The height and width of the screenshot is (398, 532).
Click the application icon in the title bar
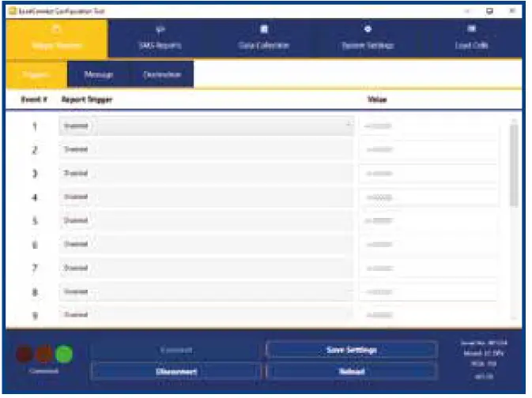[x=13, y=11]
